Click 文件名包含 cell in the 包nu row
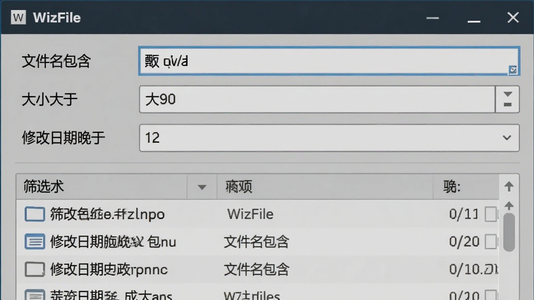This screenshot has width=534, height=300. [x=257, y=242]
